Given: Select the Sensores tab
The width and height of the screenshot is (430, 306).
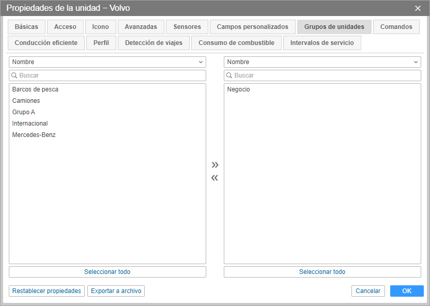Looking at the screenshot, I should tap(187, 27).
